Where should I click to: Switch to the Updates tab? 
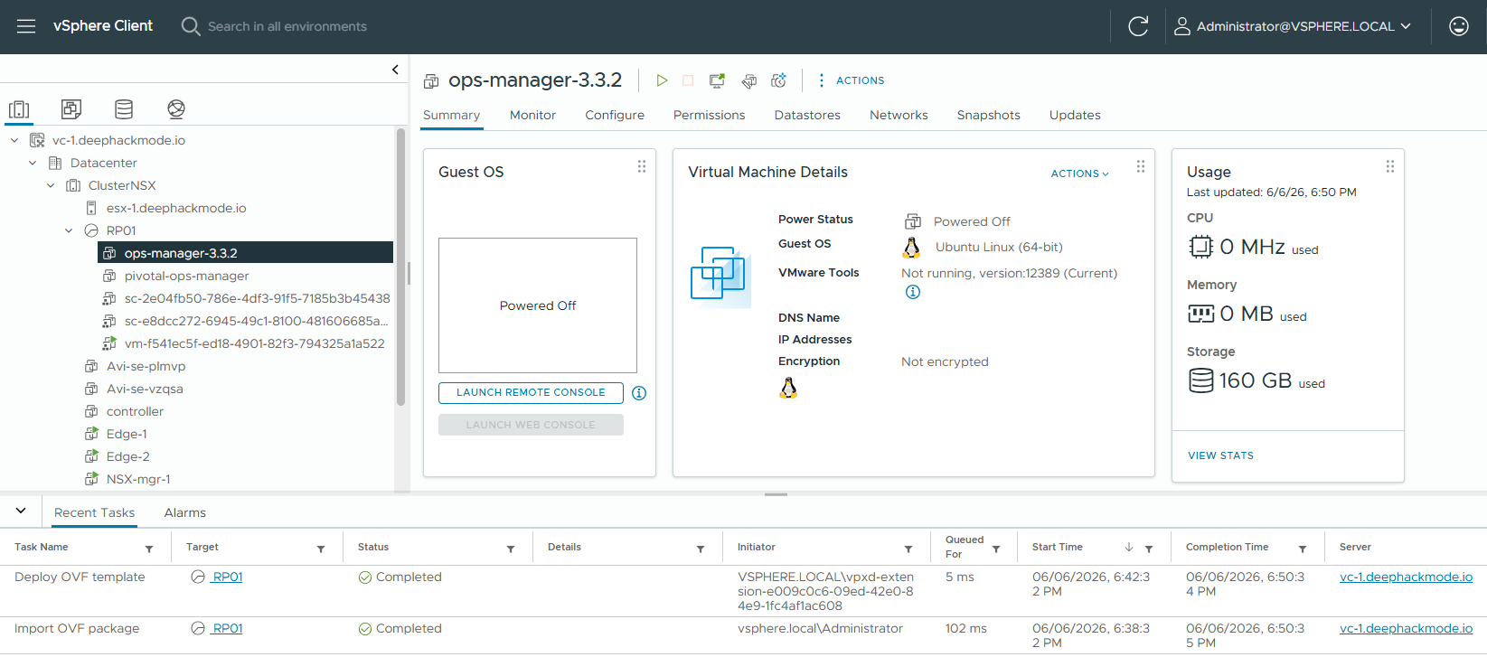(x=1075, y=115)
